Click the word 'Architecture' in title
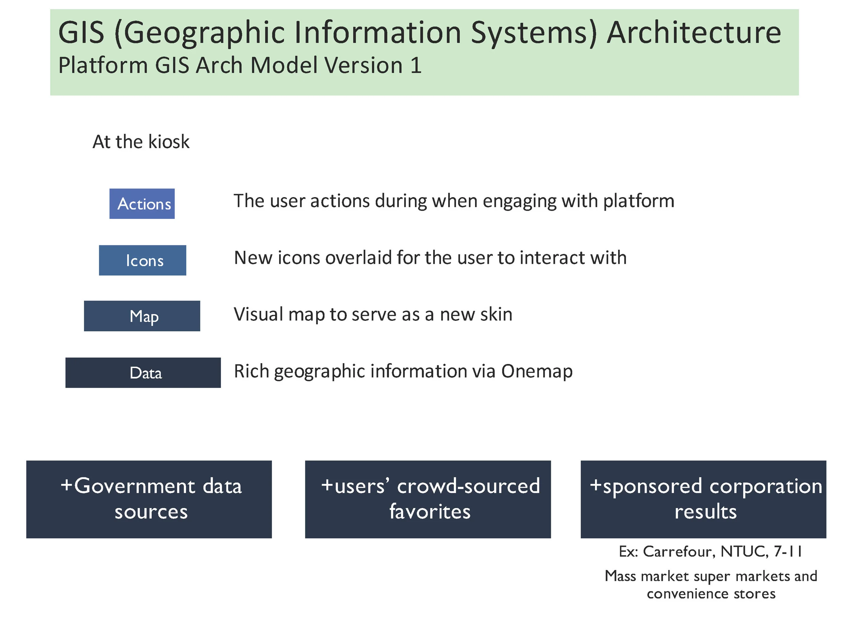850x625 pixels. click(x=693, y=33)
